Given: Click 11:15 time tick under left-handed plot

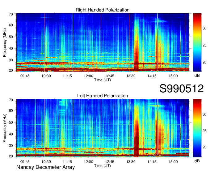Looking at the screenshot, I should 67,162.
